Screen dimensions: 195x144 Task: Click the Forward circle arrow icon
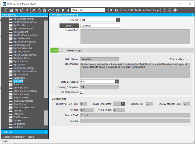170,10
